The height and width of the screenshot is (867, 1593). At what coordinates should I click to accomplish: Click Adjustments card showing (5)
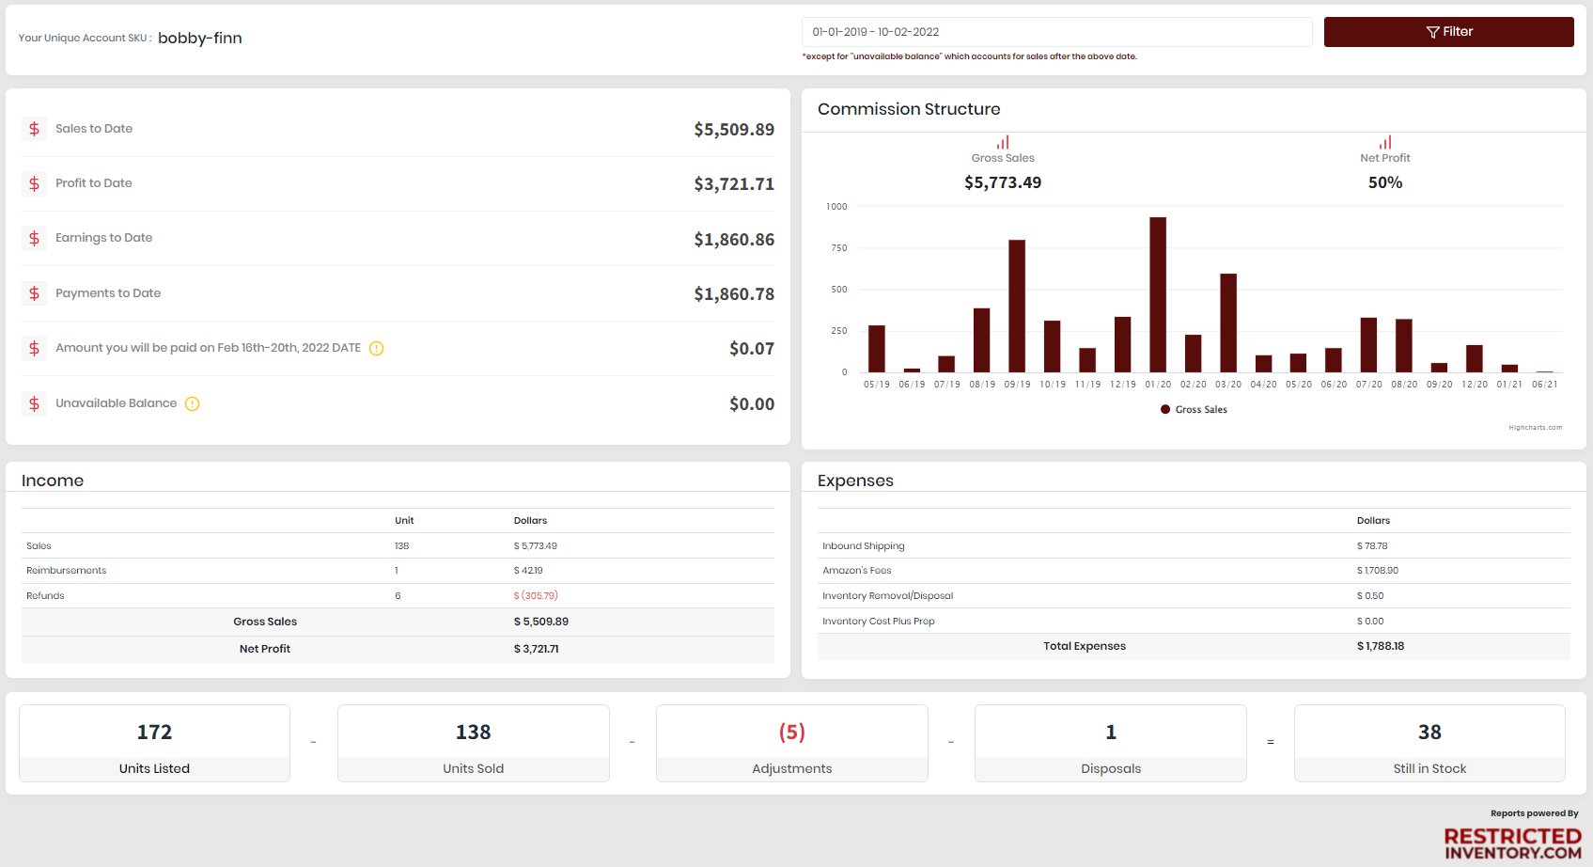[x=792, y=743]
